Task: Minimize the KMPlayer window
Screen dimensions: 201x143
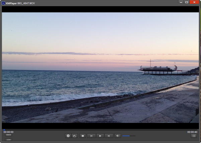Action: tap(181, 2)
